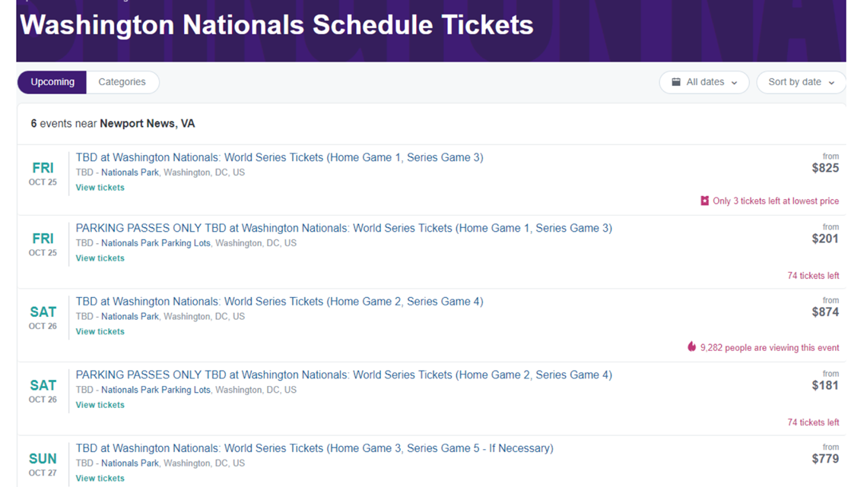
Task: Switch to the Upcoming tab
Action: pyautogui.click(x=52, y=82)
